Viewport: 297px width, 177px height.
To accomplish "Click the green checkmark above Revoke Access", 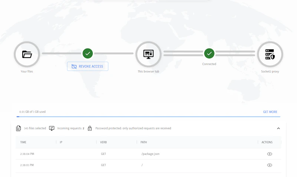I will pos(88,54).
